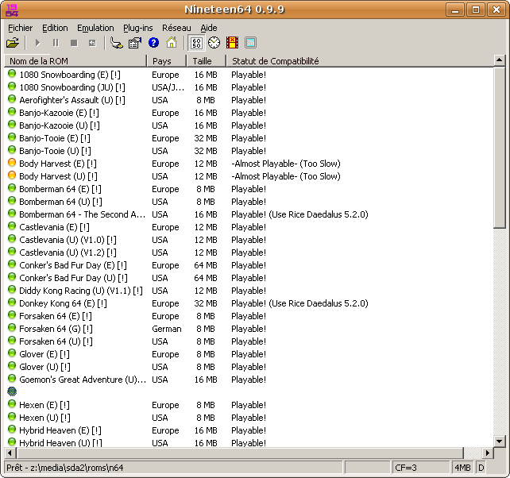Click green icon beside Bomberman 64 (U)

click(12, 200)
